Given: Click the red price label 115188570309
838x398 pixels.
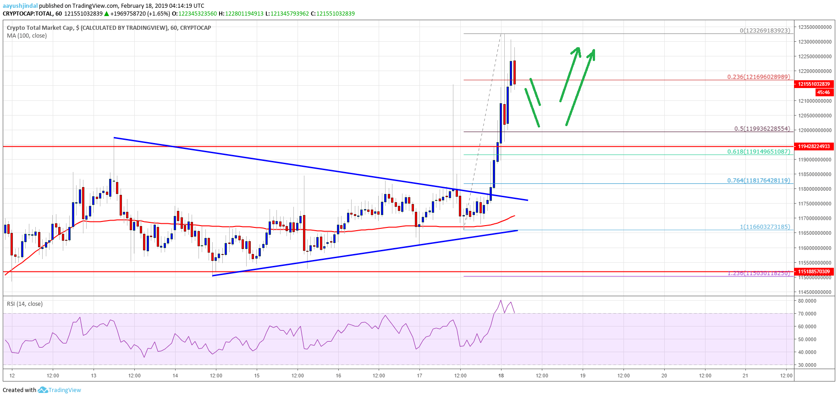Looking at the screenshot, I should coord(814,271).
